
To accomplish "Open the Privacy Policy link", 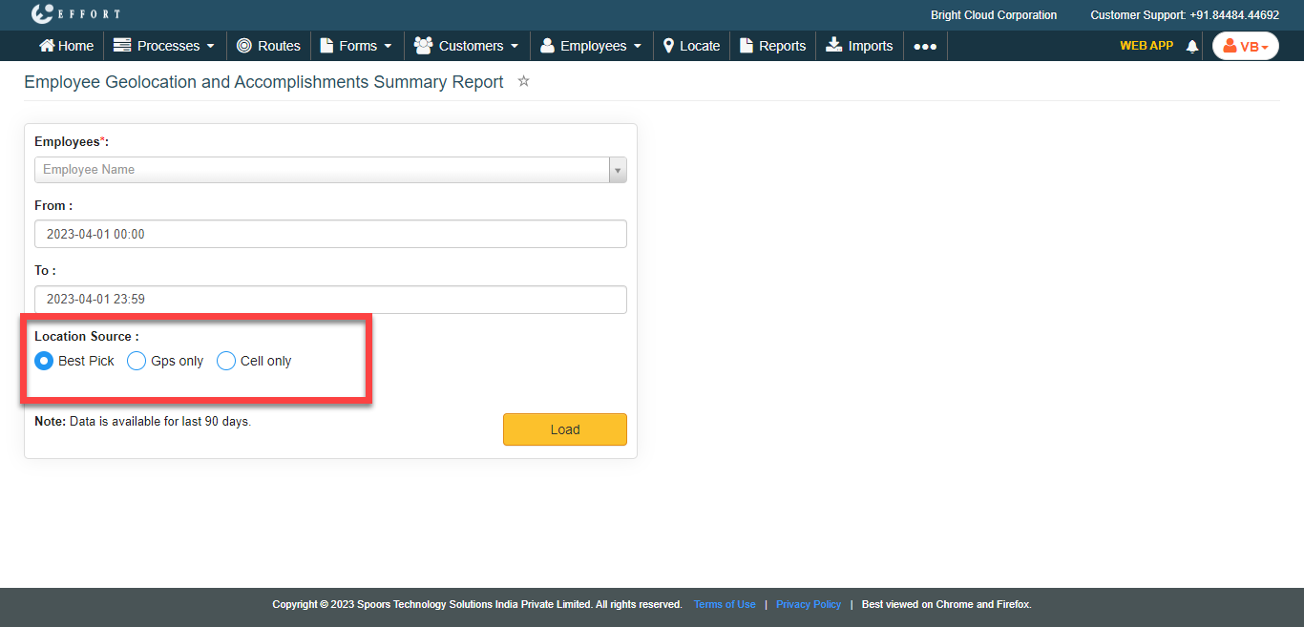I will tap(808, 604).
